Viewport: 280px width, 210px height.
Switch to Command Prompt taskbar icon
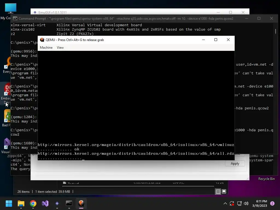tap(69, 203)
